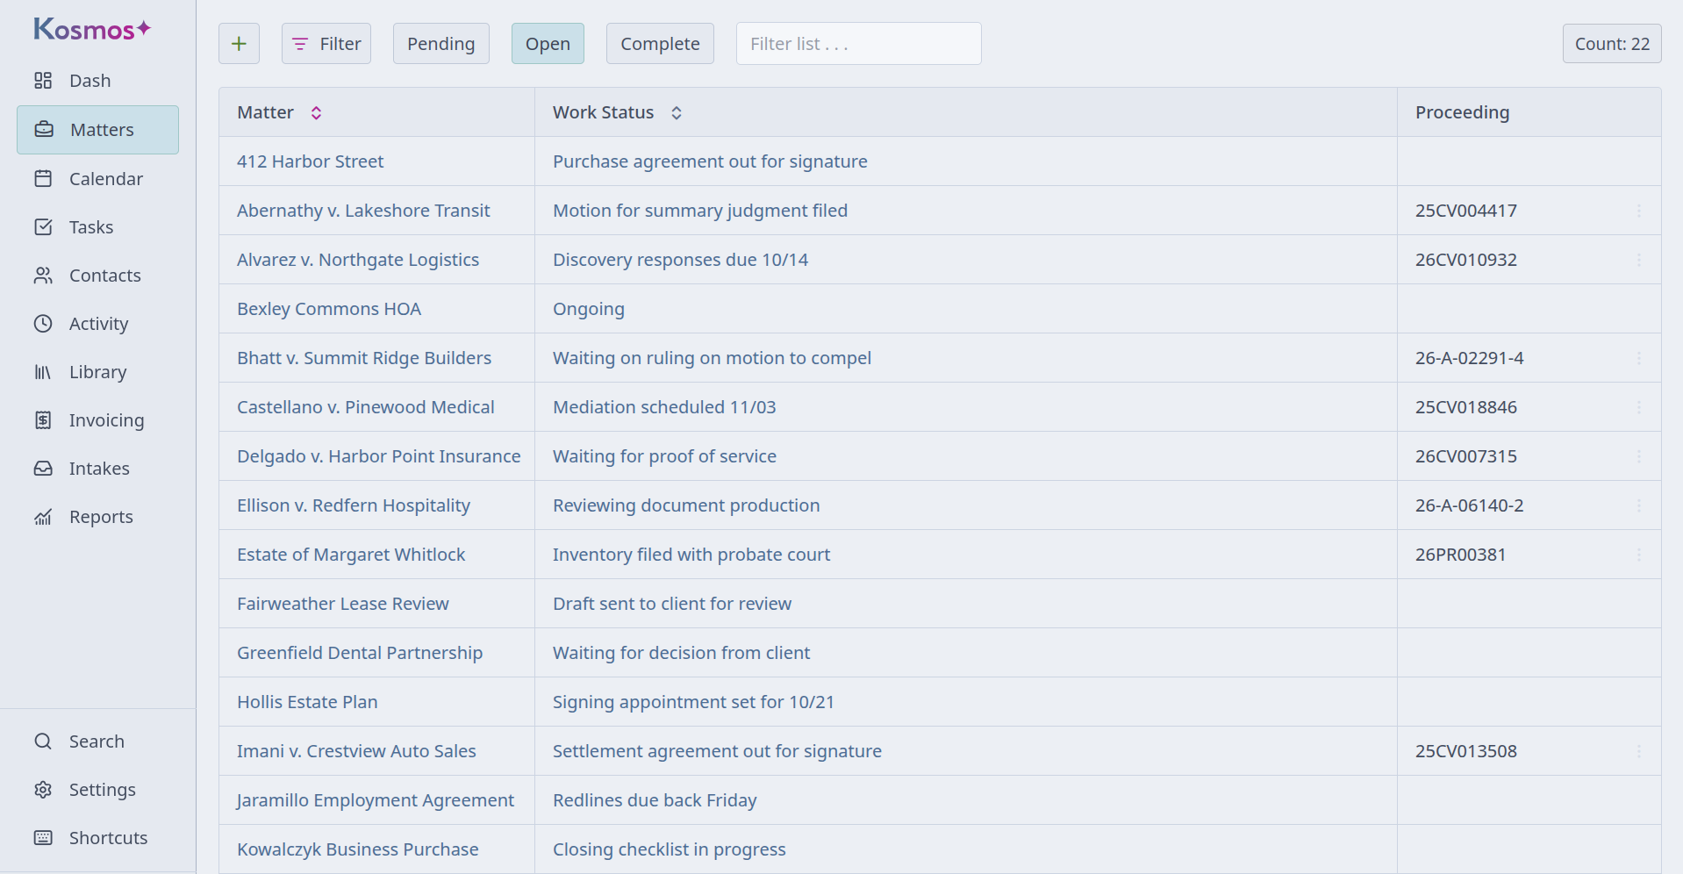Click the Contacts people icon
Viewport: 1683px width, 874px height.
point(43,276)
